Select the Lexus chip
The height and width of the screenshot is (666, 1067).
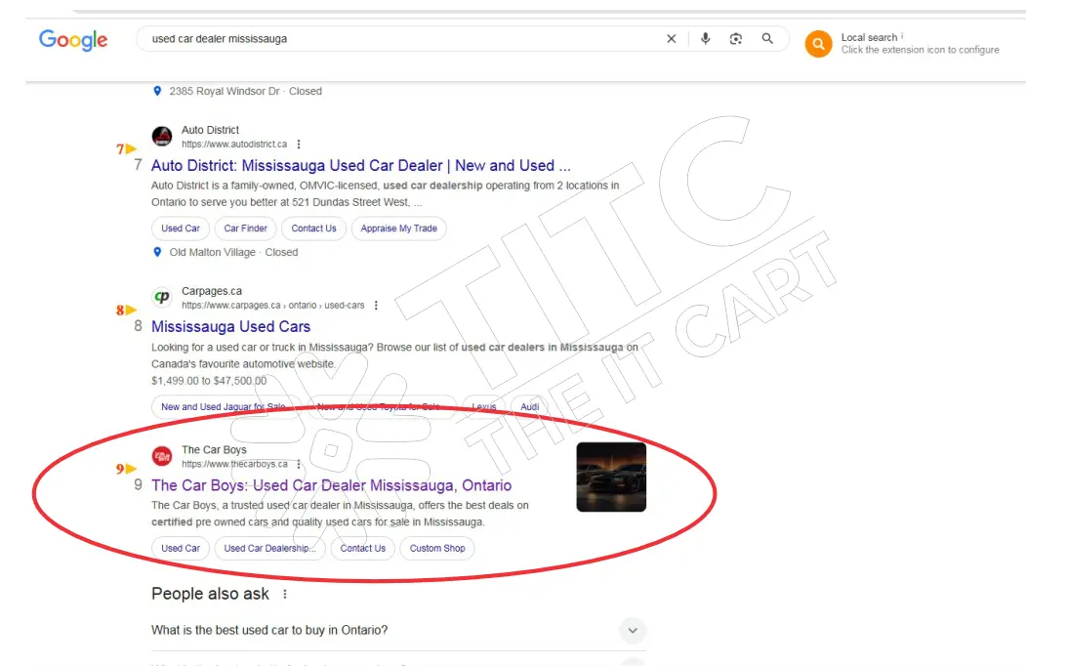(484, 406)
